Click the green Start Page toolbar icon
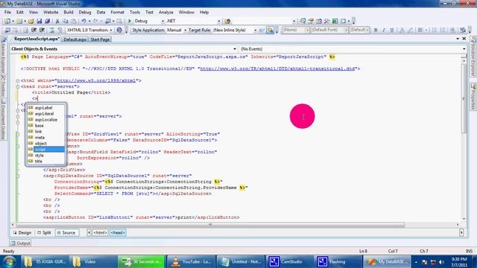 (x=335, y=21)
